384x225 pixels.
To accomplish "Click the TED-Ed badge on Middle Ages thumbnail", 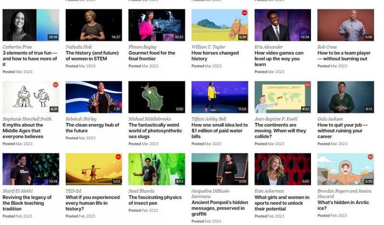I will pyautogui.click(x=55, y=85).
